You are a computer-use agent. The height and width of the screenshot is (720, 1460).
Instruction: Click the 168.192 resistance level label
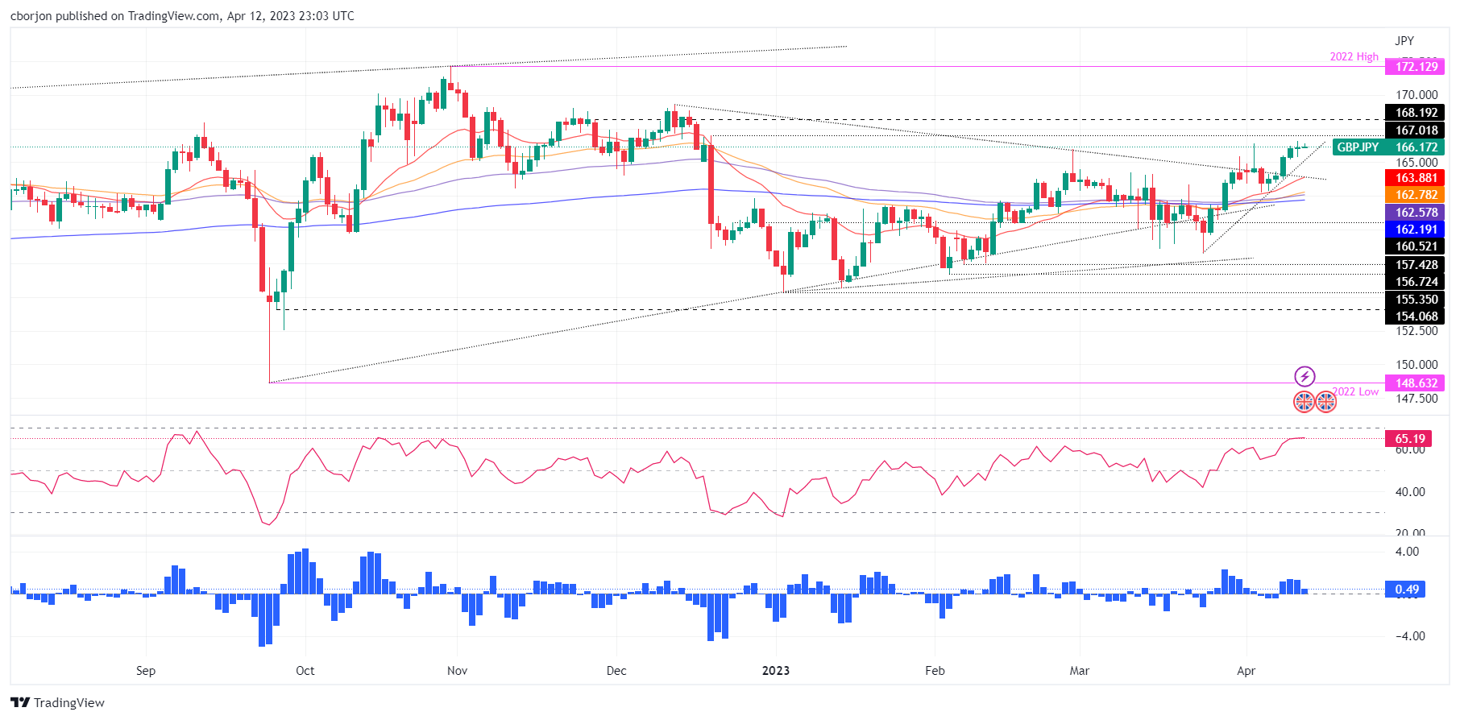1416,114
